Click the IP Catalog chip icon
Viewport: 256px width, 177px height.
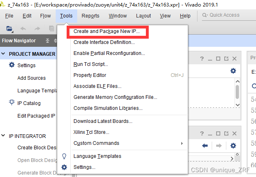(x=12, y=103)
